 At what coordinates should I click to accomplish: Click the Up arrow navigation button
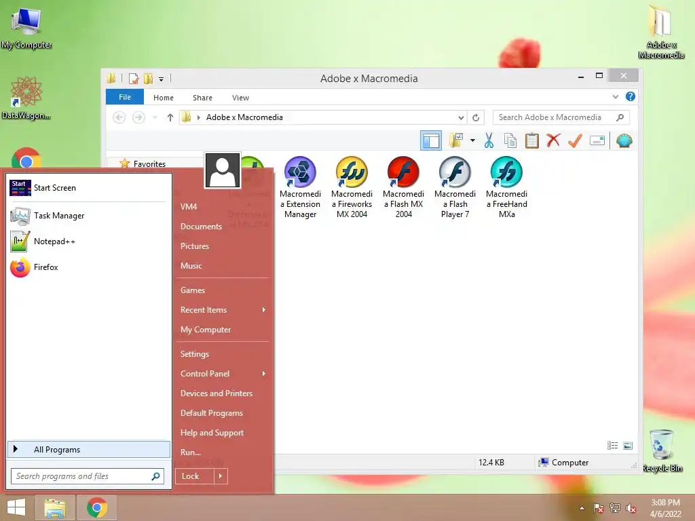[x=170, y=117]
